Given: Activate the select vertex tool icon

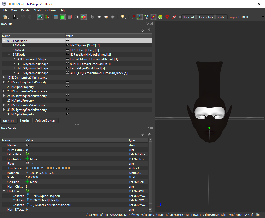Looking at the screenshot, I should tap(47, 17).
